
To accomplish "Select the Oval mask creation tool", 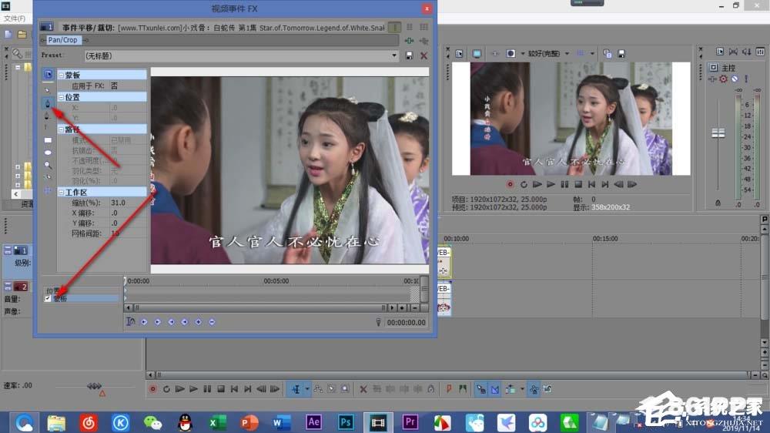I will click(x=48, y=153).
